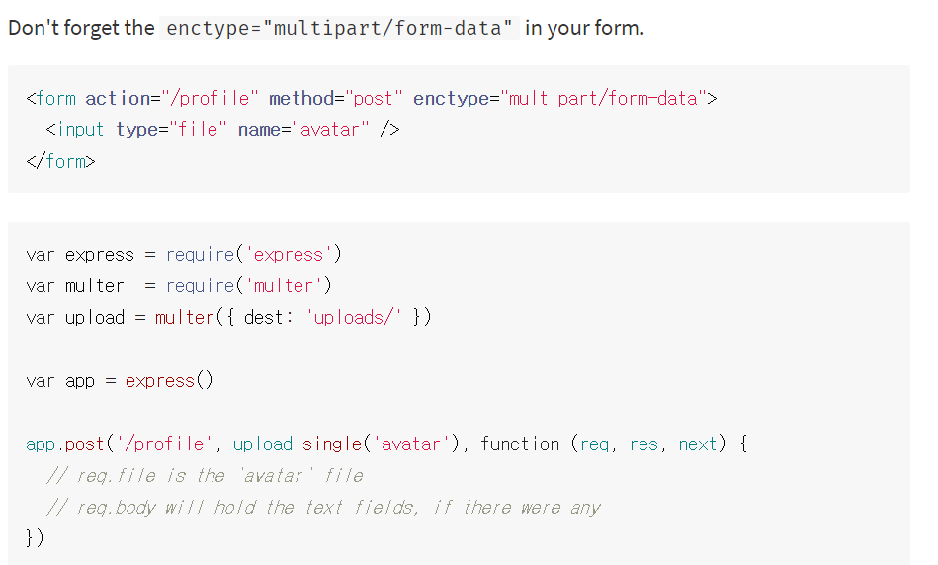Image resolution: width=938 pixels, height=565 pixels.
Task: Click the opening form tag name
Action: 55,98
